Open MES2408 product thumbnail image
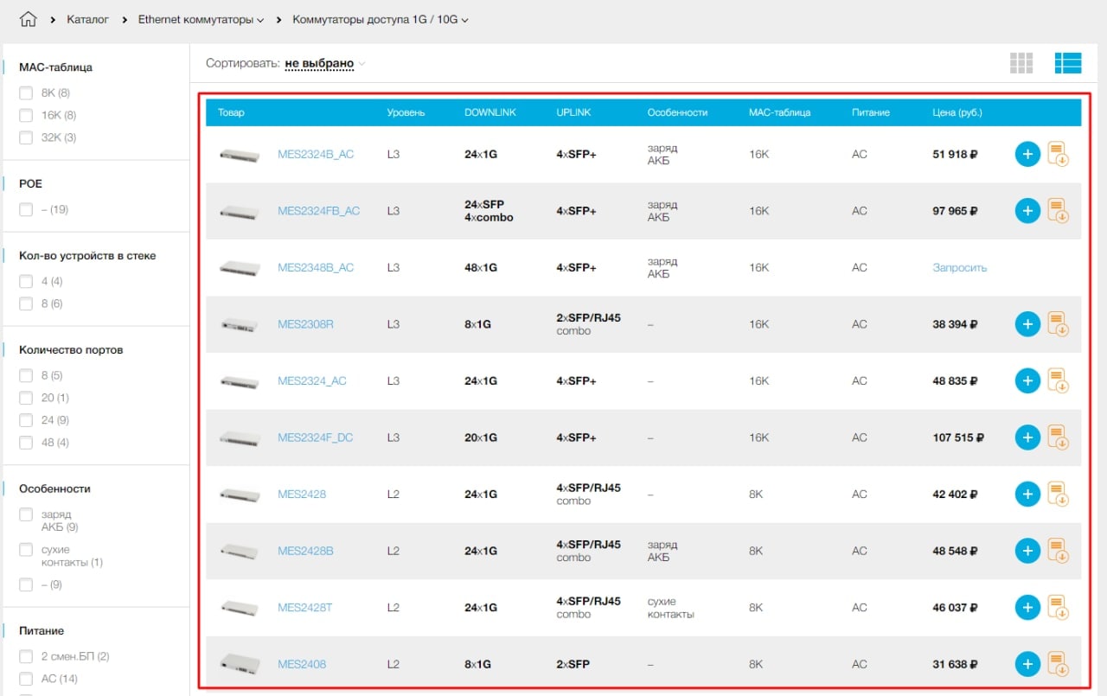 240,664
